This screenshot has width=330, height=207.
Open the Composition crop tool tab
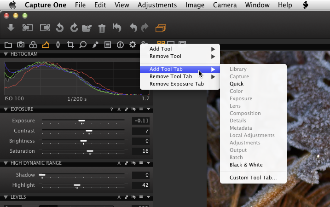click(70, 45)
